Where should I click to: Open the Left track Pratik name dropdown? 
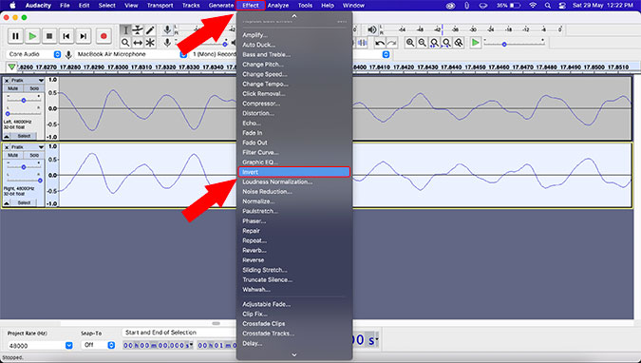(x=27, y=81)
